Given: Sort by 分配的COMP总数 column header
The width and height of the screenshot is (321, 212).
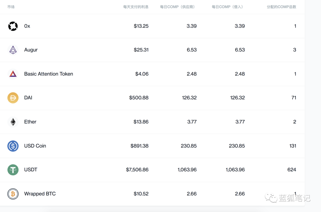Looking at the screenshot, I should (281, 7).
